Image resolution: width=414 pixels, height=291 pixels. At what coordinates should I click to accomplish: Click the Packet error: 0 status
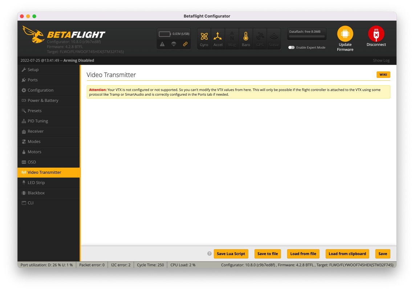(x=92, y=265)
